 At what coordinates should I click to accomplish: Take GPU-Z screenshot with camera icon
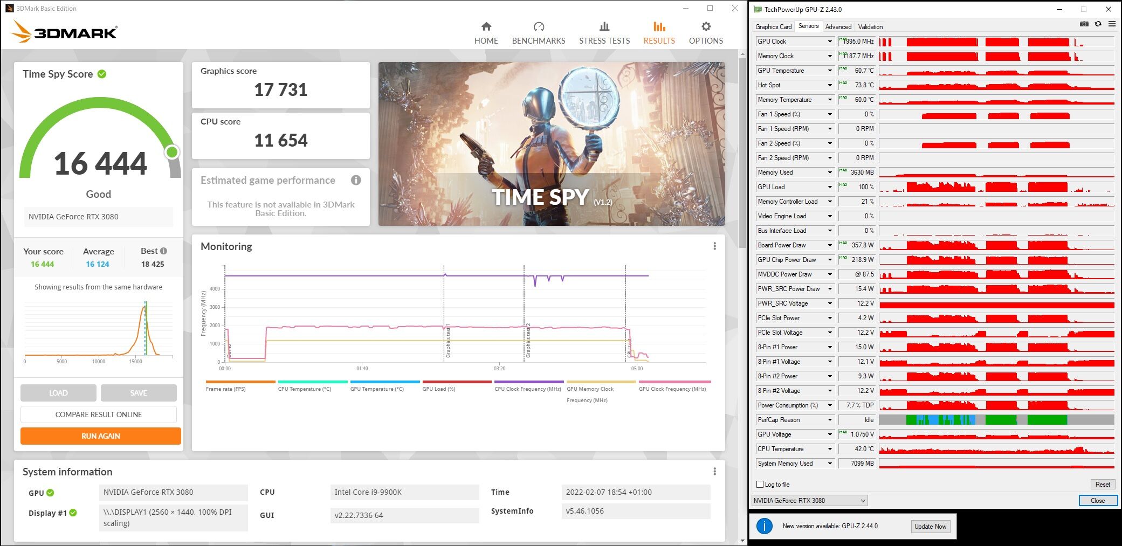[x=1084, y=24]
